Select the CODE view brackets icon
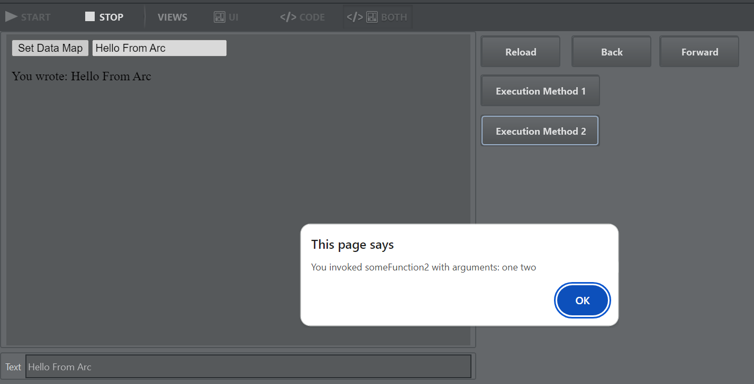The image size is (754, 384). [288, 17]
